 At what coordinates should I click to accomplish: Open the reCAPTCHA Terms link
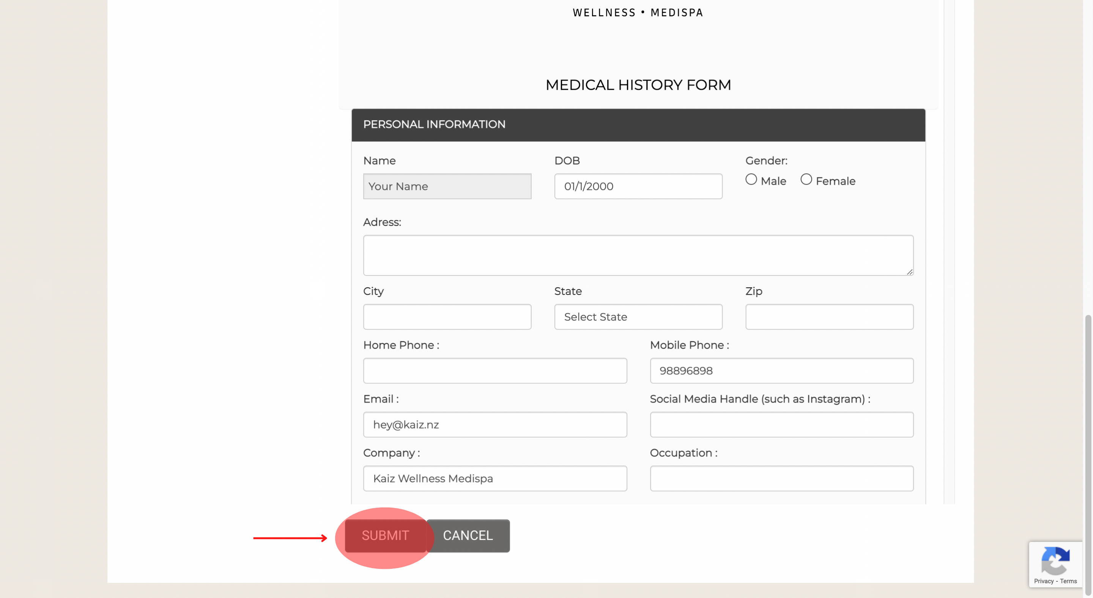click(x=1068, y=581)
